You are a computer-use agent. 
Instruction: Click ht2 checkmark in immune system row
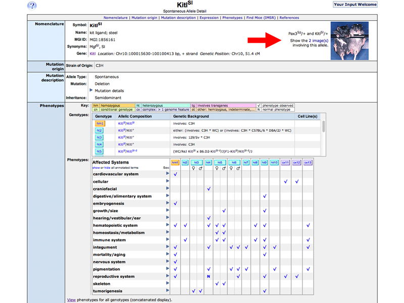pos(185,240)
